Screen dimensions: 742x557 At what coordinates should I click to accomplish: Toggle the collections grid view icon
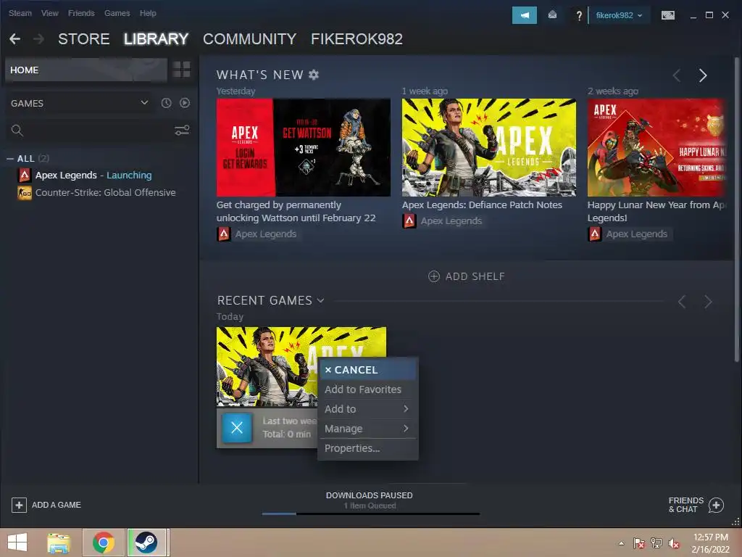182,70
